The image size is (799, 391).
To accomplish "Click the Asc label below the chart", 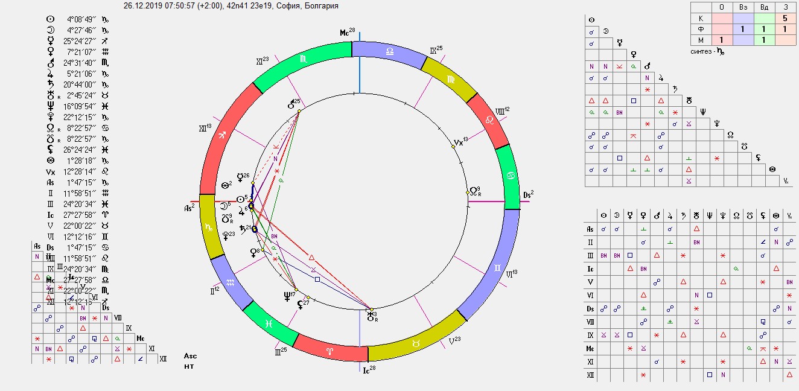I will (190, 356).
